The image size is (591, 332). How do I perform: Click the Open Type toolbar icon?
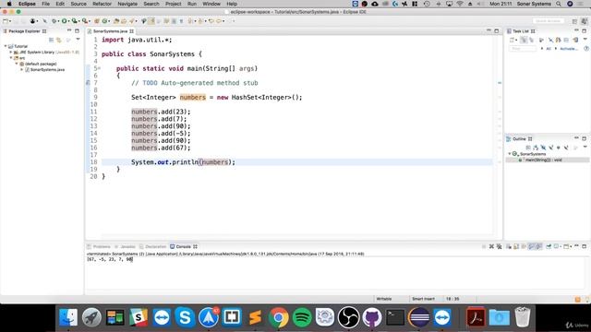point(115,21)
